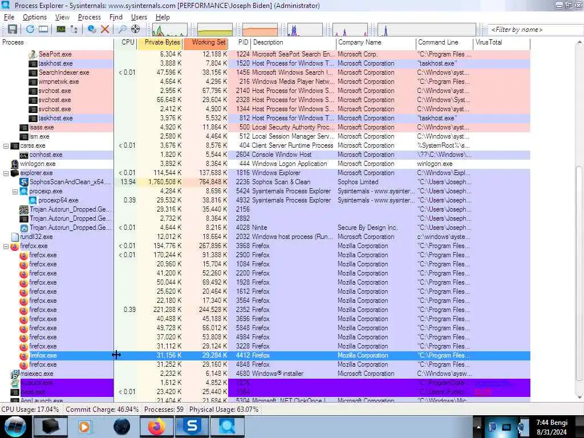Open the red VirusTotal result link
Image resolution: width=584 pixels, height=438 pixels.
(x=482, y=392)
